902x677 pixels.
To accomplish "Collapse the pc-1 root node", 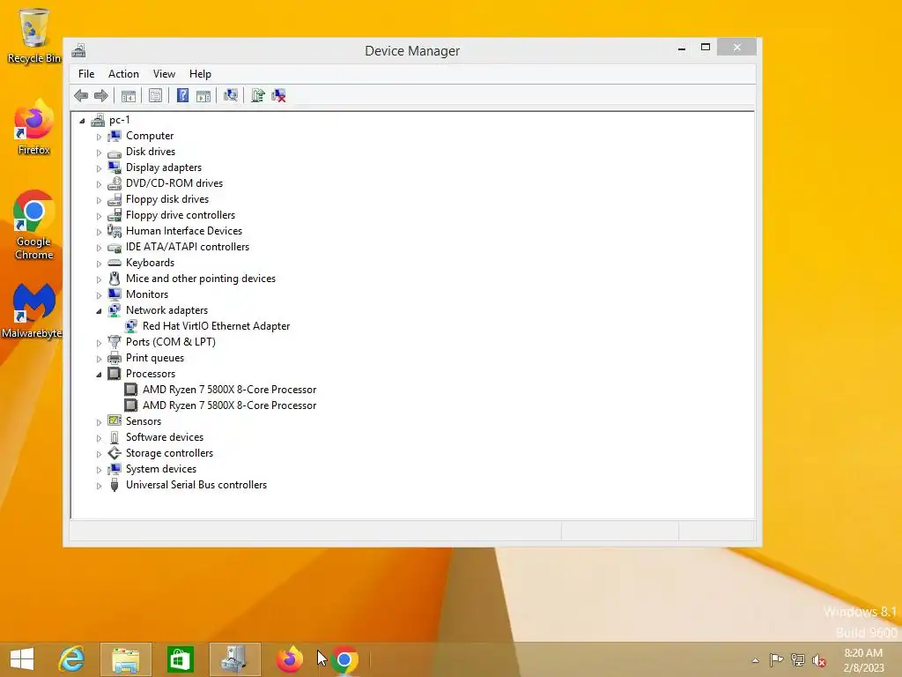I will pos(82,121).
